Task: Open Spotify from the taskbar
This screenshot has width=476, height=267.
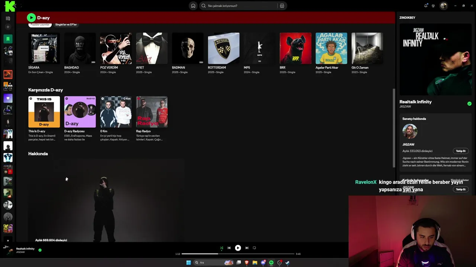Action: (271, 263)
